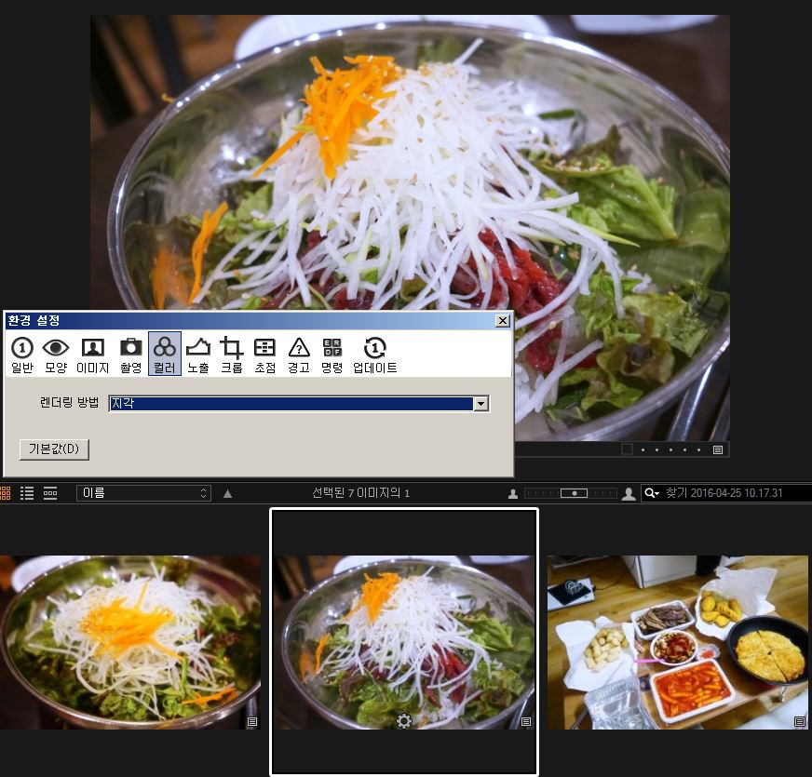
Task: Set fifth rating star dot in viewer
Action: (x=699, y=449)
